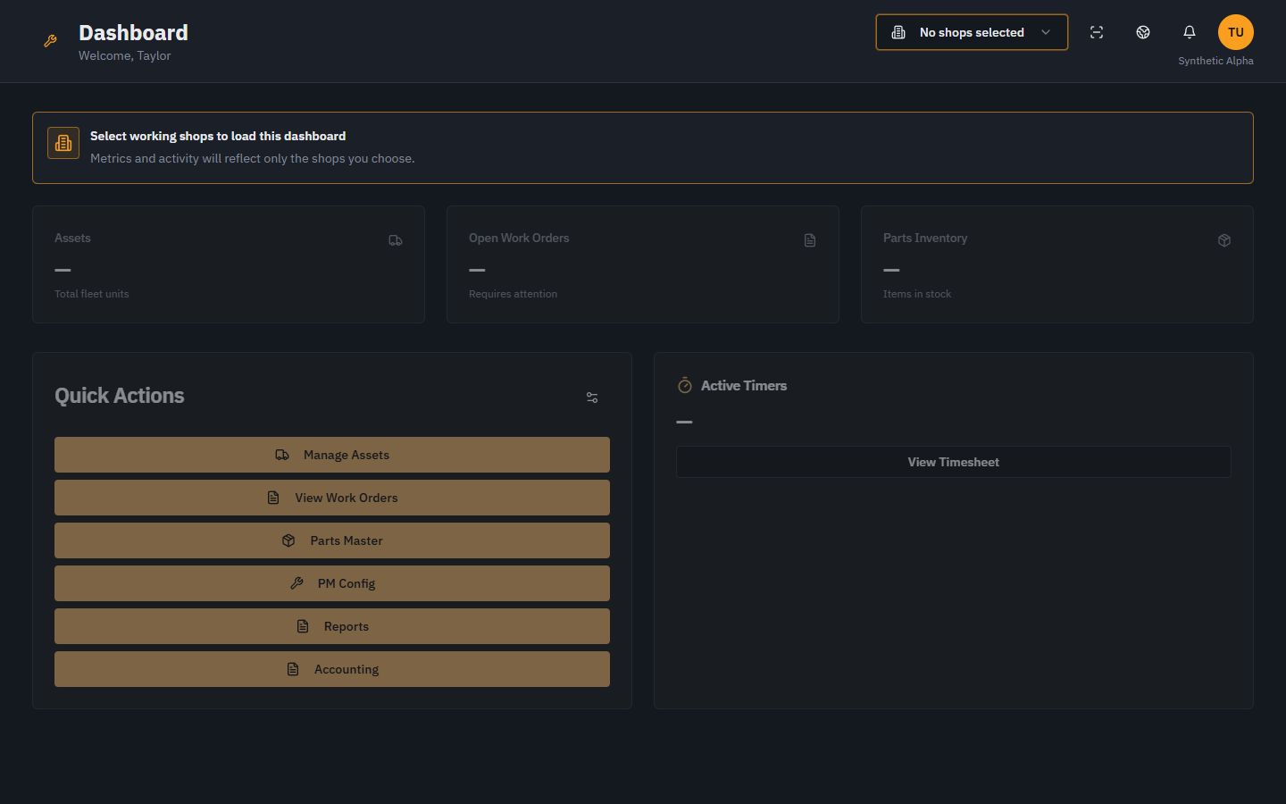Go to Parts Master
The image size is (1286, 804).
tap(332, 540)
